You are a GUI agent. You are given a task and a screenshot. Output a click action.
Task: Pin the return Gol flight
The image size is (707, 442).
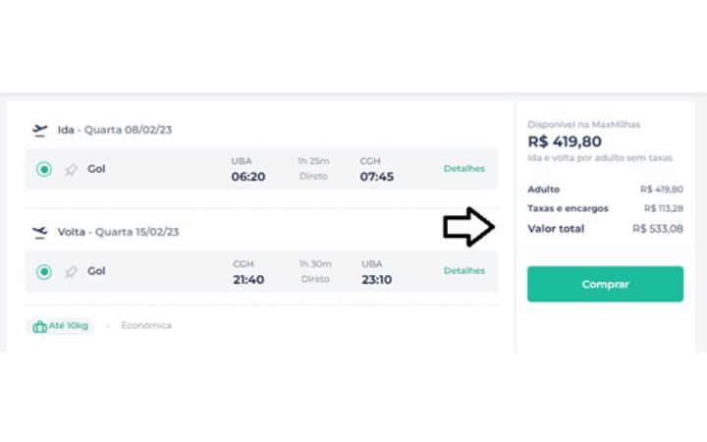pos(71,272)
